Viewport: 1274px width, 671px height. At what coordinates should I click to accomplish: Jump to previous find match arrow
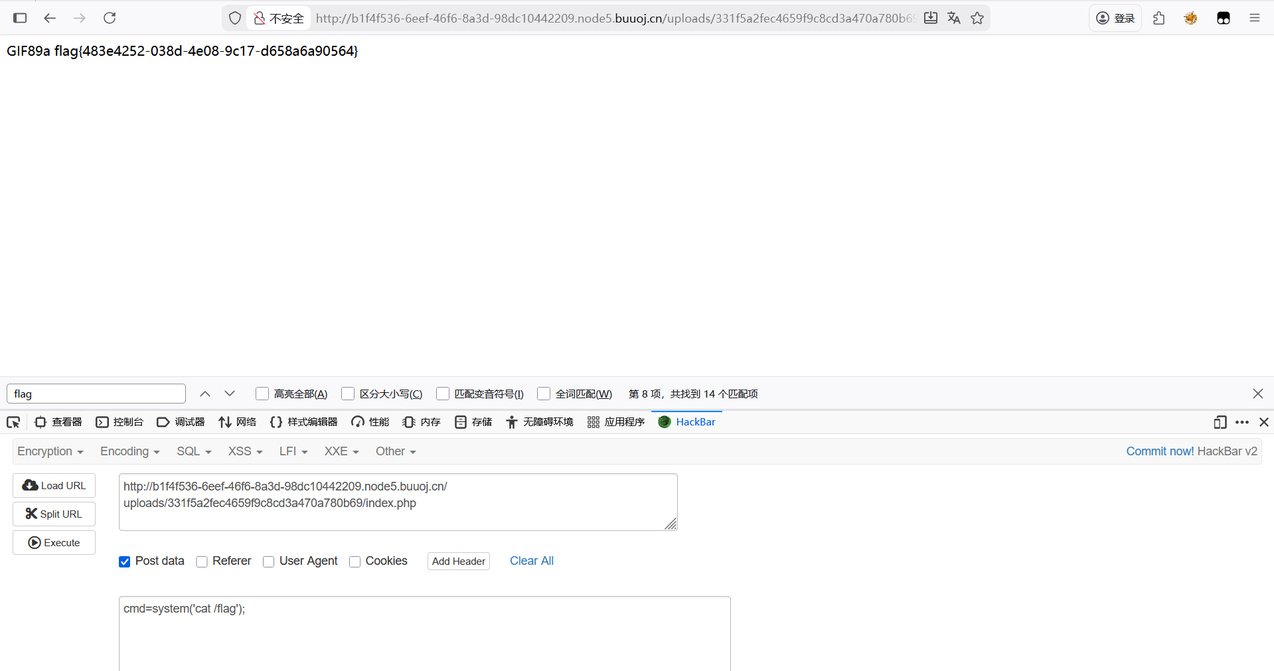pos(205,394)
